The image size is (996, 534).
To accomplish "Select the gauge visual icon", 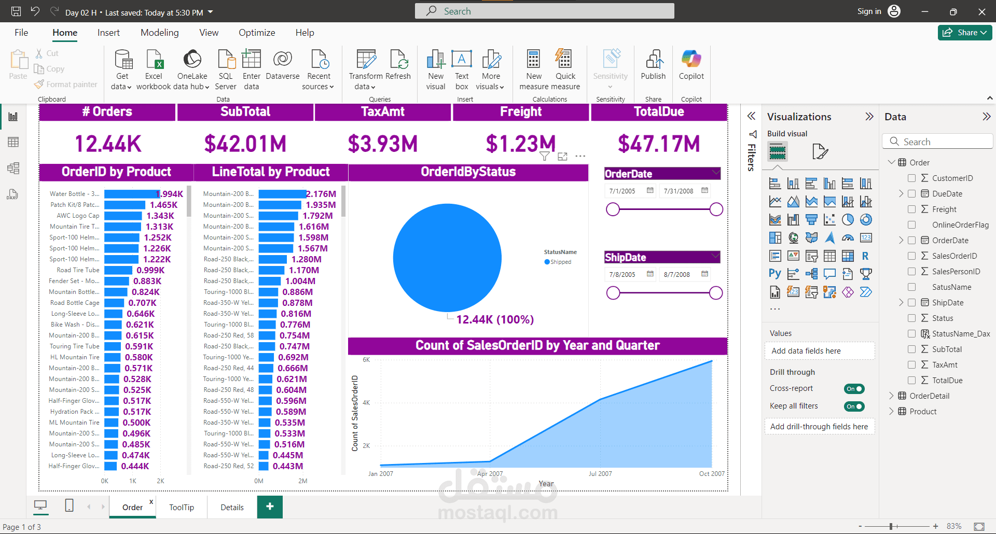I will (848, 238).
